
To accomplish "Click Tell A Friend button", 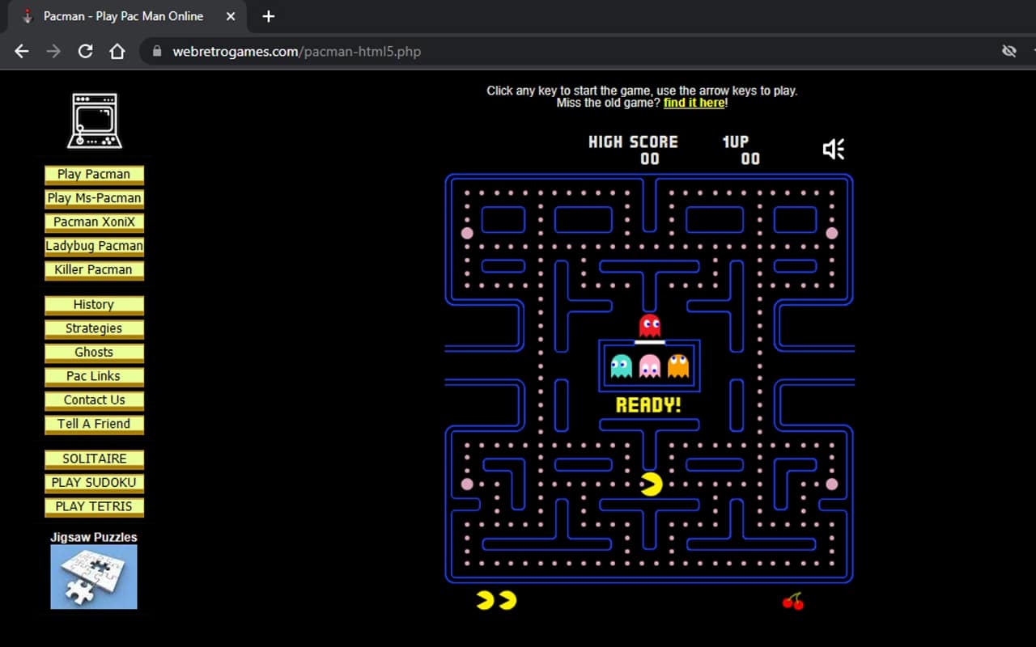I will [x=94, y=425].
